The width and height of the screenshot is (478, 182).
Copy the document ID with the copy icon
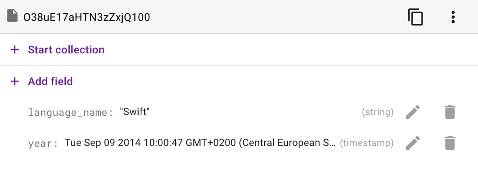415,17
